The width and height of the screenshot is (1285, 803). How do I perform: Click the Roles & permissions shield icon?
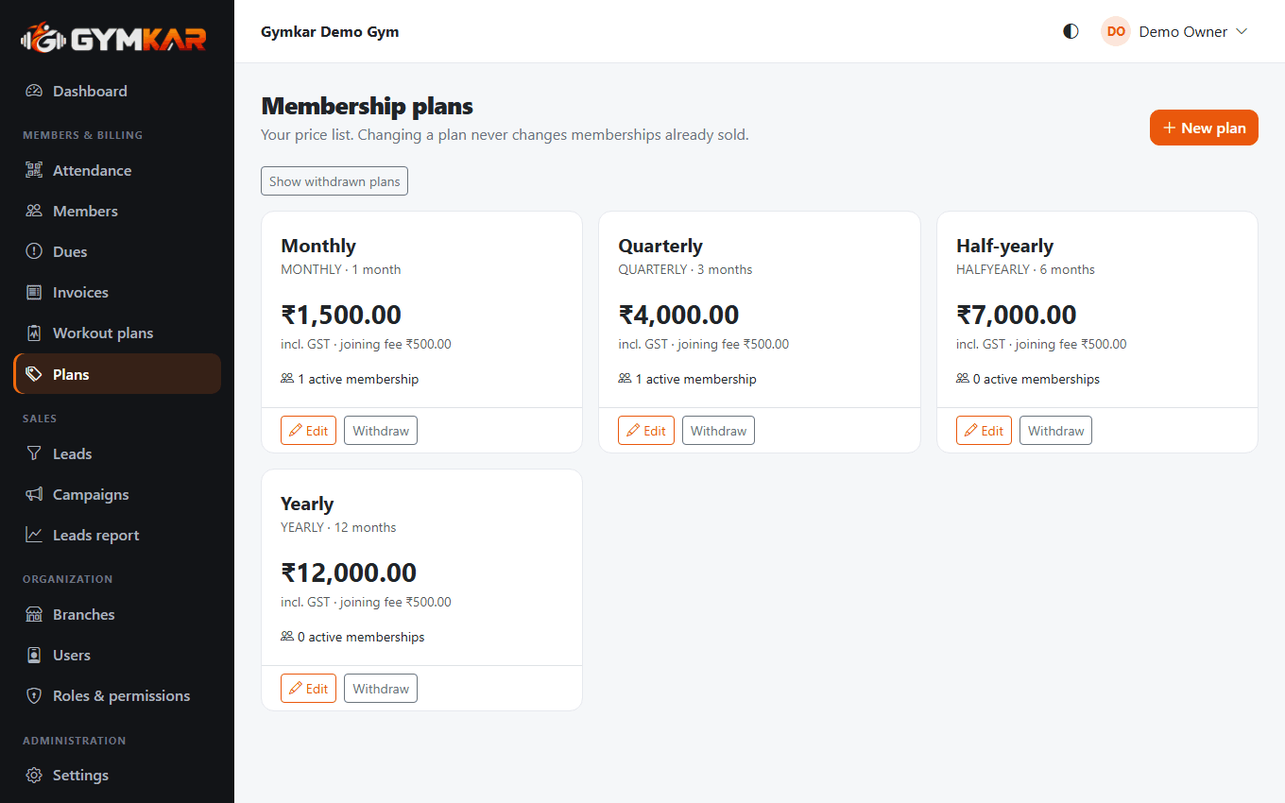(34, 695)
